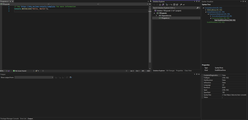The image size is (248, 120).
Task: Click Preview Selected Items icon in Solution Explorer
Action: pyautogui.click(x=184, y=5)
